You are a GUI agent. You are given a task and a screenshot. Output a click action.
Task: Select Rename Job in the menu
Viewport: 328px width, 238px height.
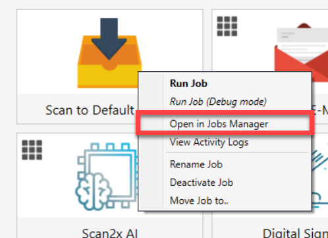(x=196, y=164)
